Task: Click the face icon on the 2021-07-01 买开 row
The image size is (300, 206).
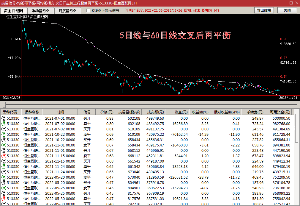Action: click(4, 118)
